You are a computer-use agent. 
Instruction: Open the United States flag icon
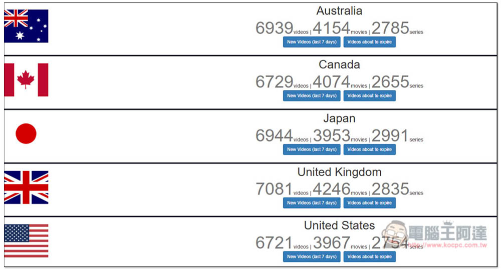26,241
